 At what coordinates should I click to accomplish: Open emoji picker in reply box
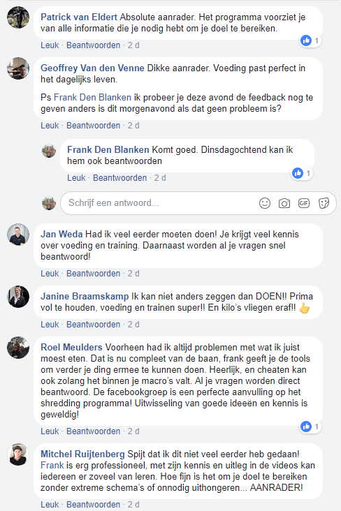265,203
